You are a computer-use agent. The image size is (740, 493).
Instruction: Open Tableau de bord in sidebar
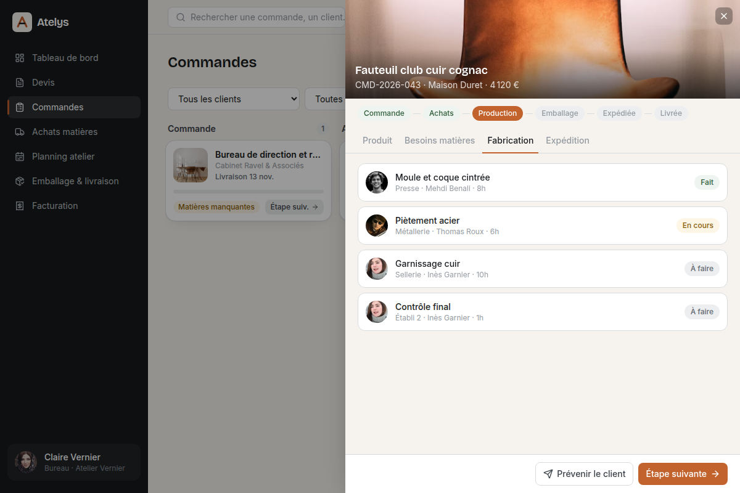74,58
